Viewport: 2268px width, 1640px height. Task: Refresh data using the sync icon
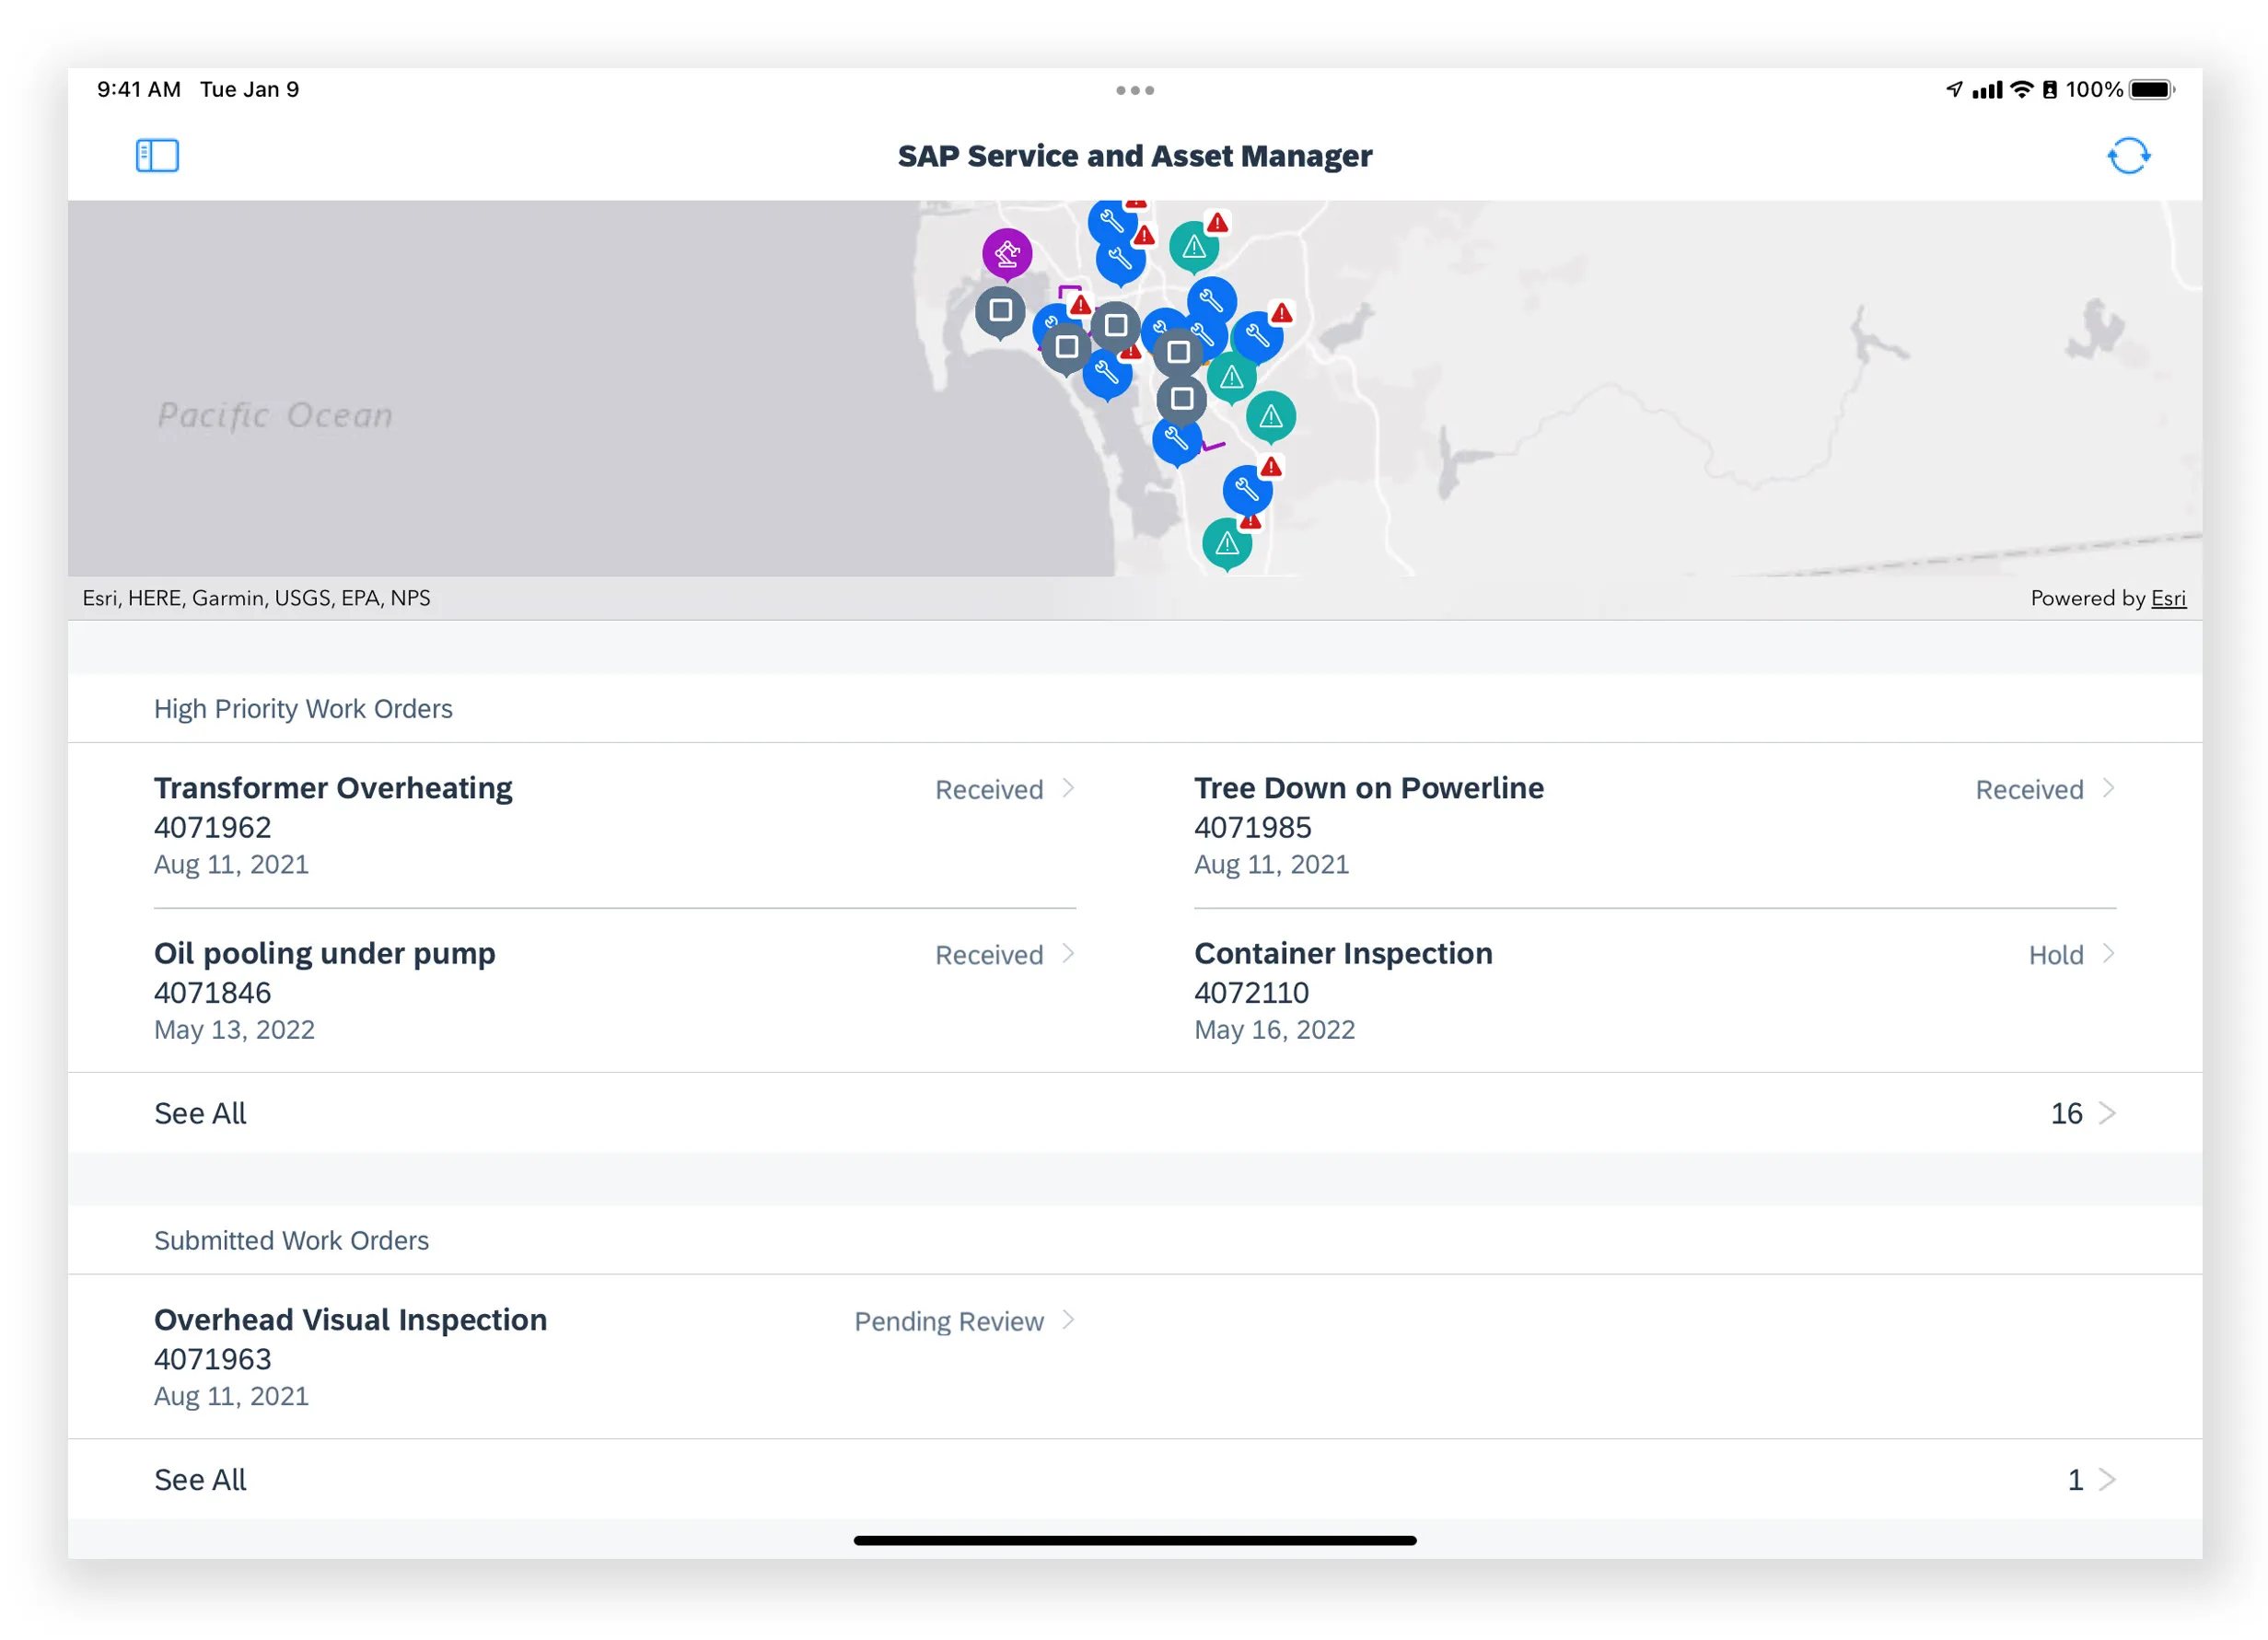pyautogui.click(x=2131, y=156)
